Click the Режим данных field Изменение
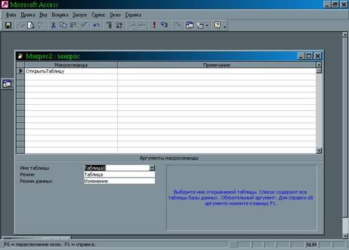Image resolution: width=349 pixels, height=250 pixels. coord(119,181)
